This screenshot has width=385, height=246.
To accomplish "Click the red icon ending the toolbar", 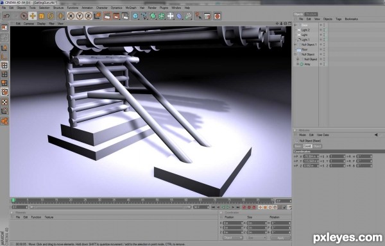I will (x=217, y=16).
